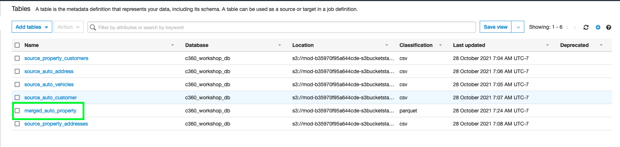Check the source_auto_vehicles row checkbox
The image size is (620, 147).
(x=17, y=84)
